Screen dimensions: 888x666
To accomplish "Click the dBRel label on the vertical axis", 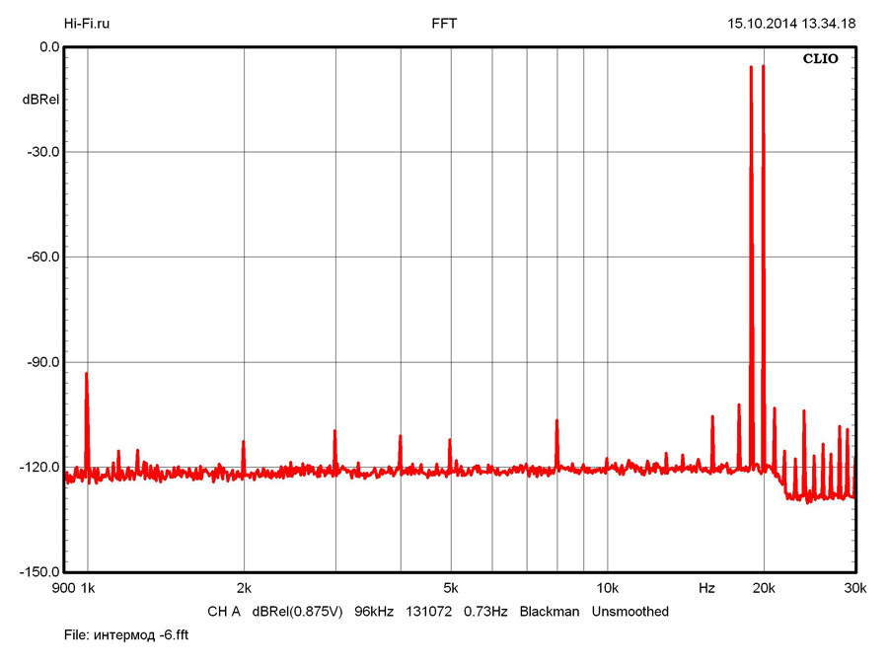I will click(40, 100).
